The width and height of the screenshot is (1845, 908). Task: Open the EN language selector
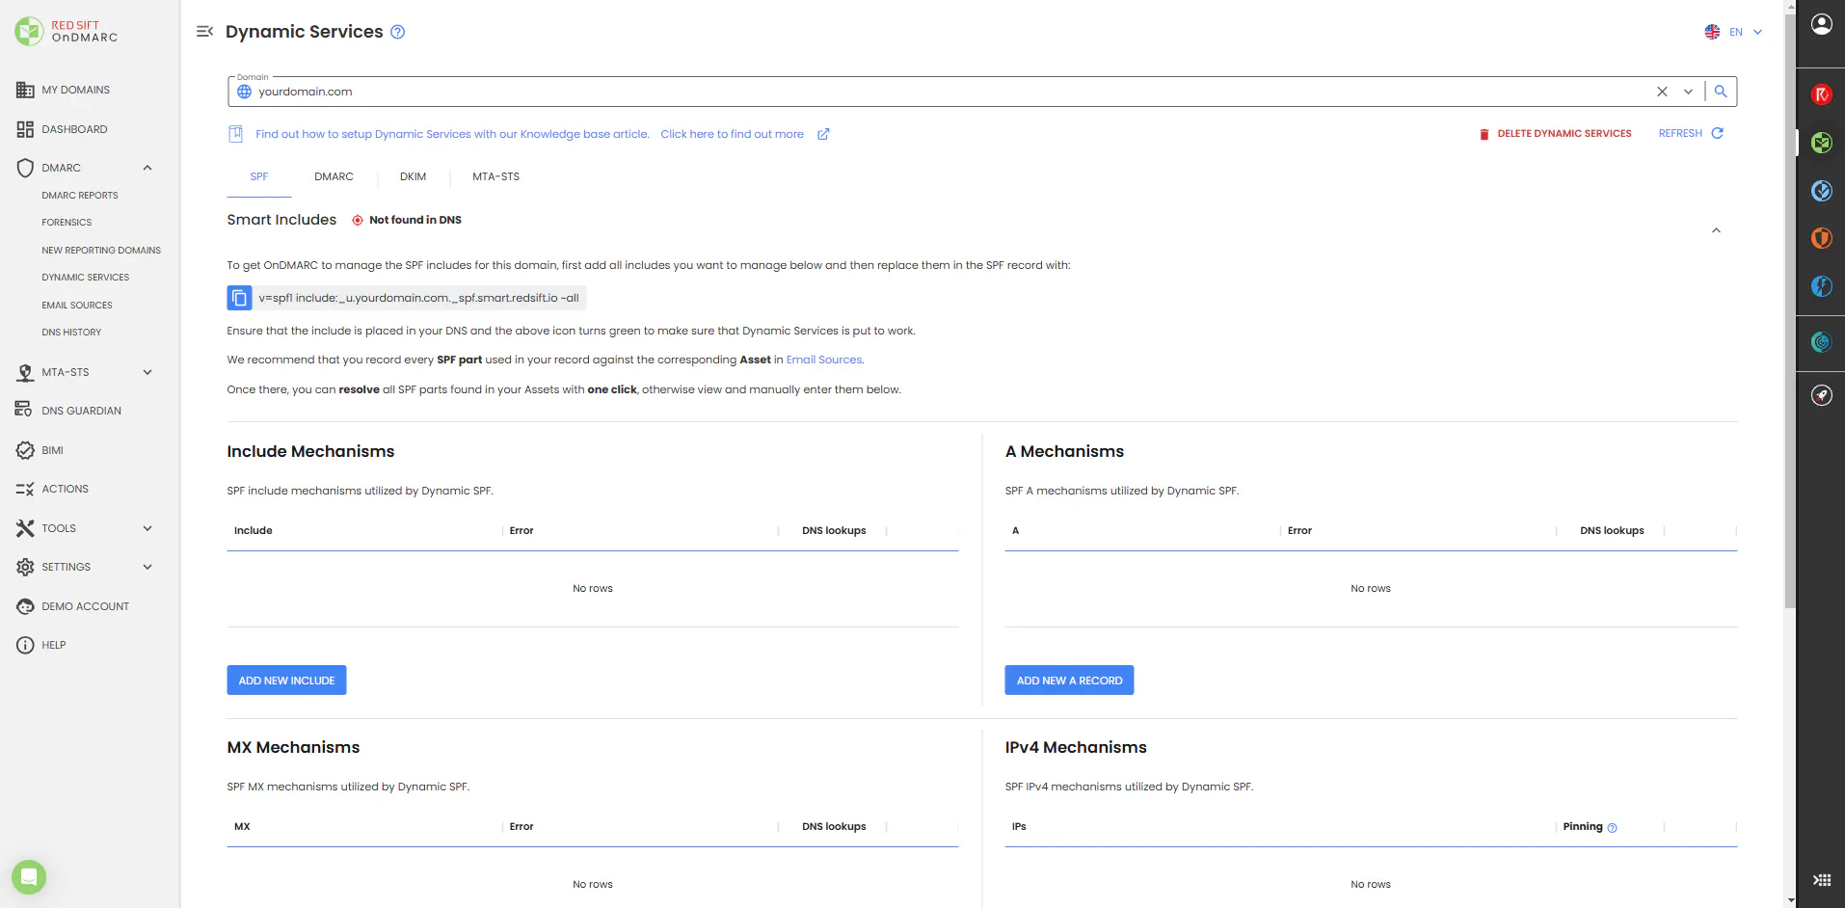click(1734, 32)
